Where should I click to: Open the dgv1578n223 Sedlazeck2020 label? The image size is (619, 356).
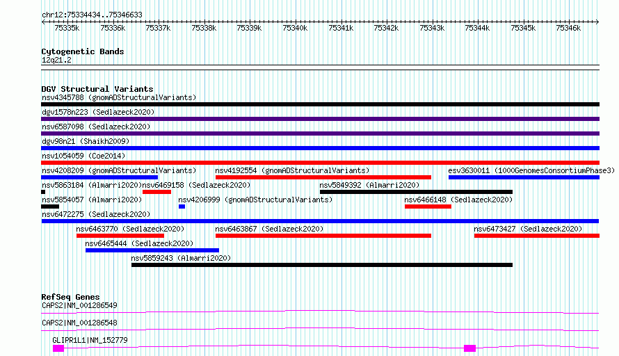(98, 112)
